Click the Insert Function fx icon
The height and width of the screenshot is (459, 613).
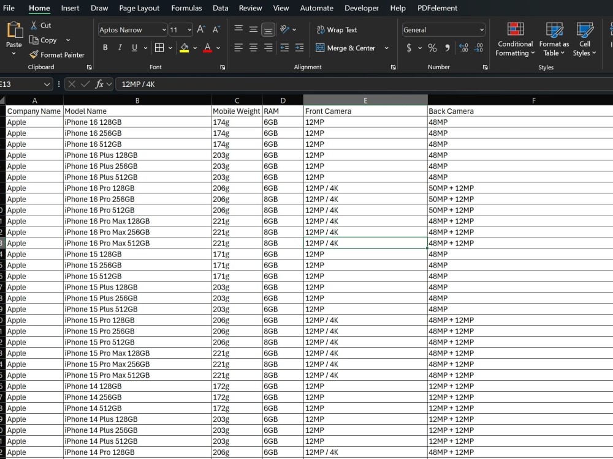click(100, 84)
